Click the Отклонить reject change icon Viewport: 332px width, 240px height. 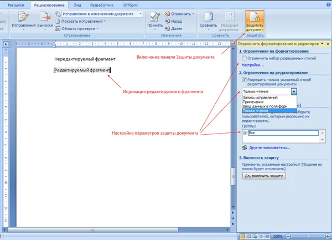(x=168, y=14)
